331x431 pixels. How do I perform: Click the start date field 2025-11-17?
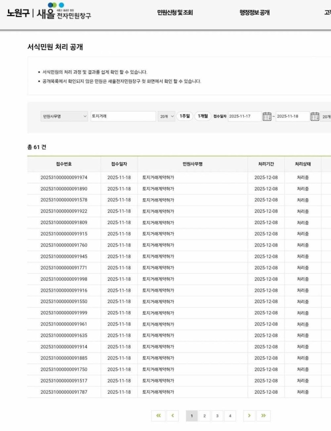point(245,116)
